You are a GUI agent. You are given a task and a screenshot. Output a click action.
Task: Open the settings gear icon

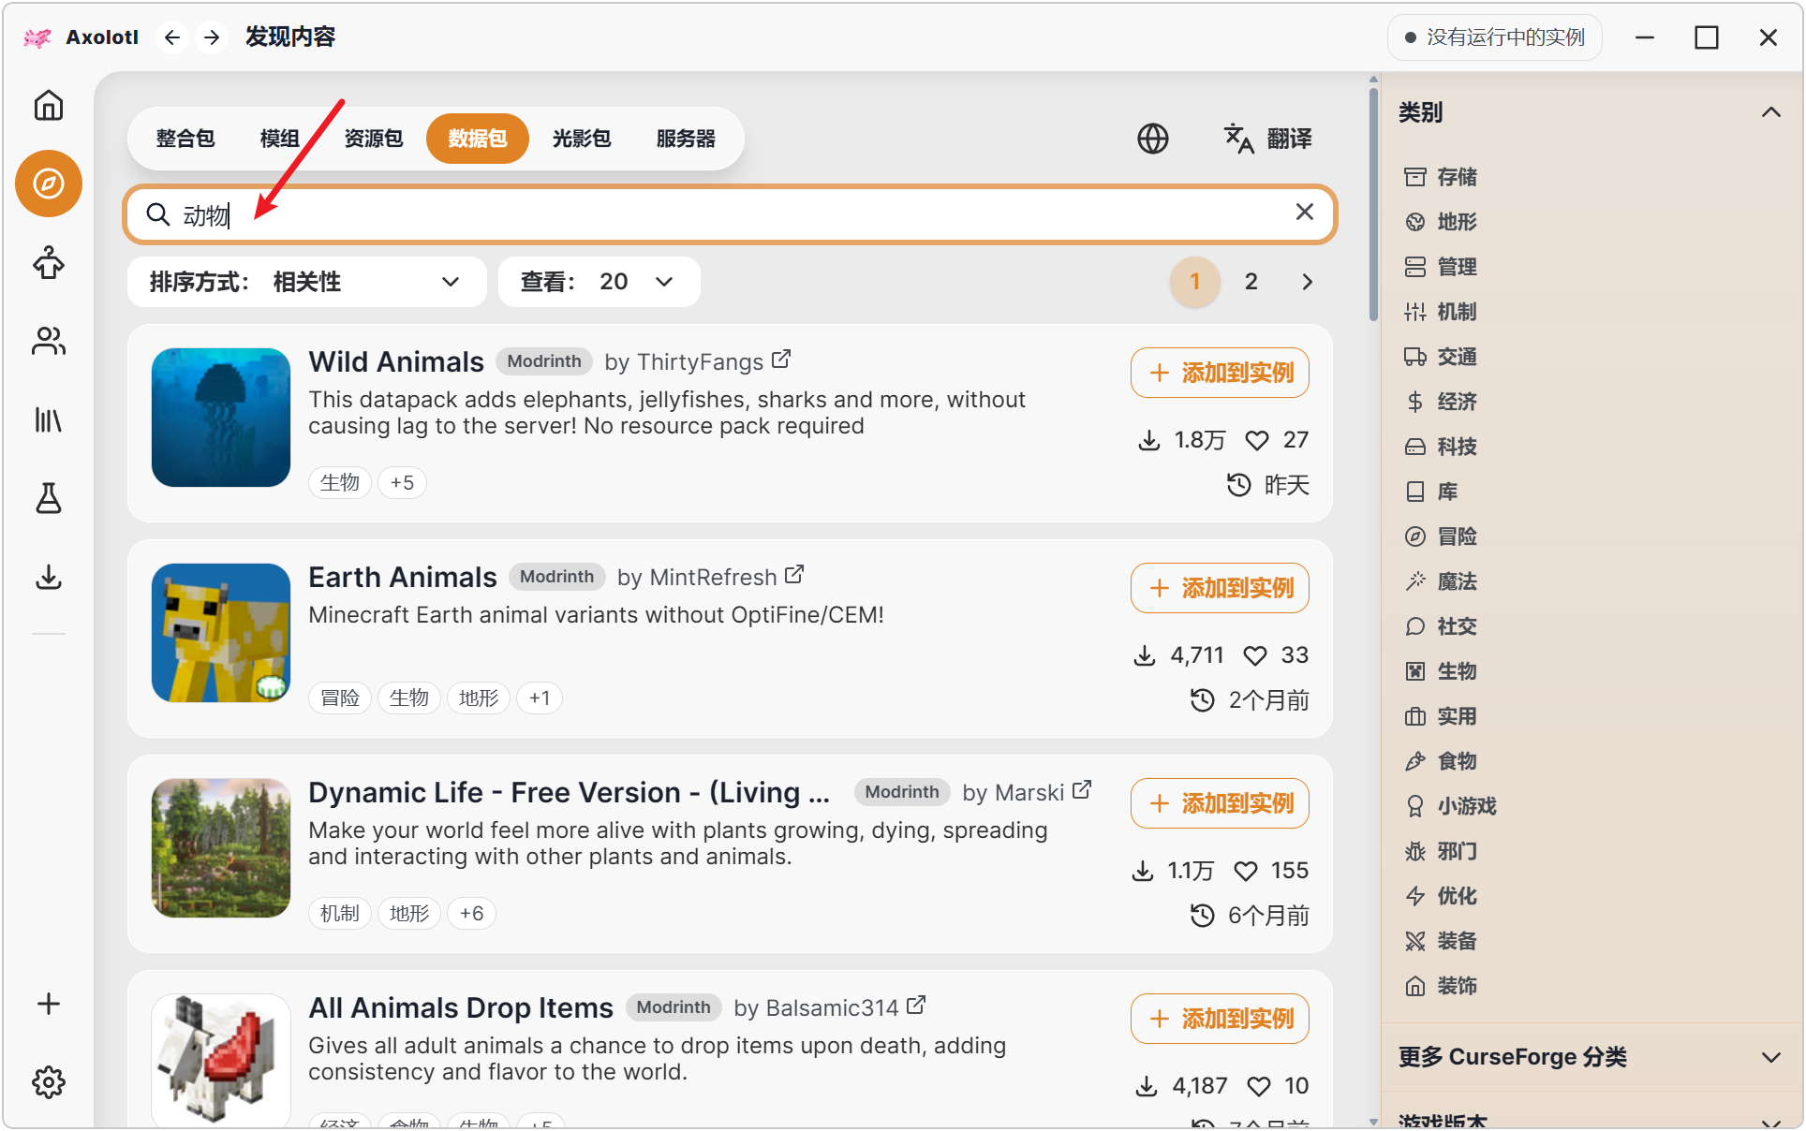(x=49, y=1082)
